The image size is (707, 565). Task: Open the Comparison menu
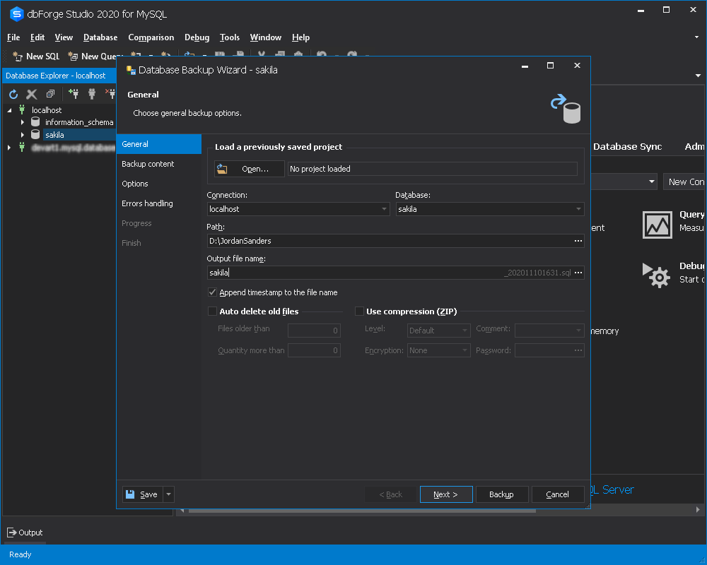tap(151, 37)
